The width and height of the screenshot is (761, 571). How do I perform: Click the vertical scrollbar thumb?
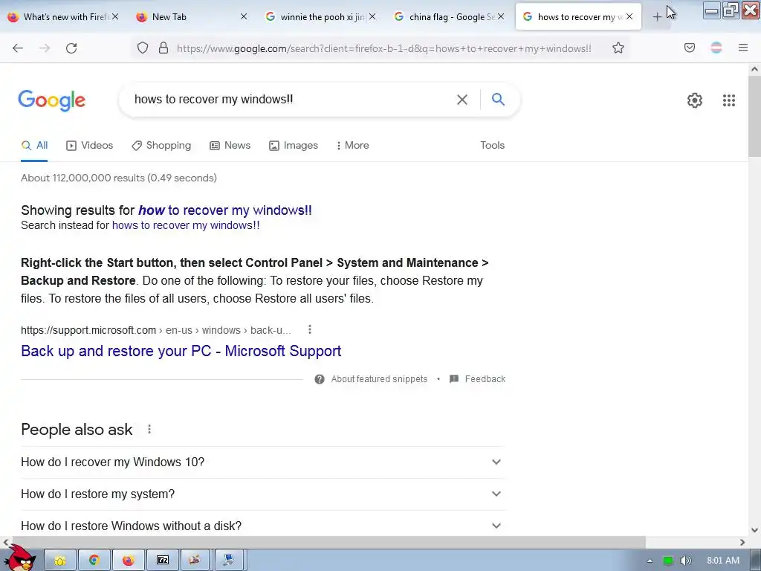(x=754, y=117)
